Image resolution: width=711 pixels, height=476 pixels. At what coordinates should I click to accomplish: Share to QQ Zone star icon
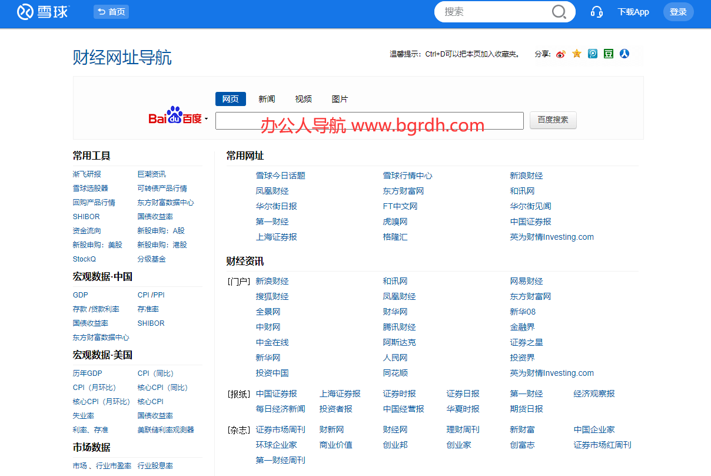coord(577,54)
